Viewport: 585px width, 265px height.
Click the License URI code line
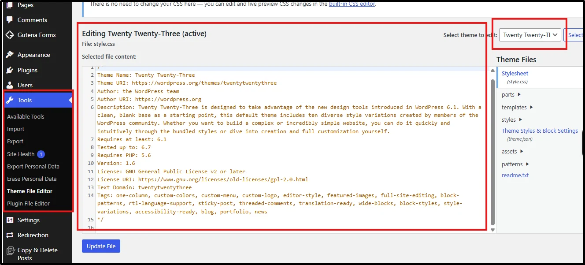point(203,179)
